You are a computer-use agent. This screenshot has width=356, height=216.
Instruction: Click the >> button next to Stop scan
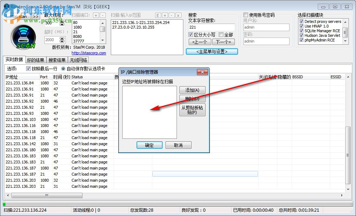(36, 16)
